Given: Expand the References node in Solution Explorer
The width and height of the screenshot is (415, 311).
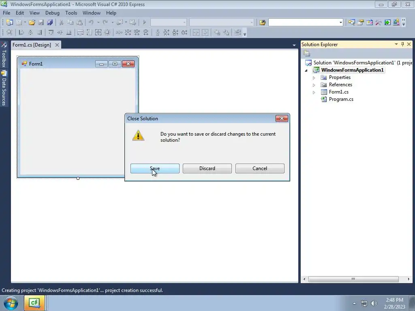Looking at the screenshot, I should tap(314, 85).
